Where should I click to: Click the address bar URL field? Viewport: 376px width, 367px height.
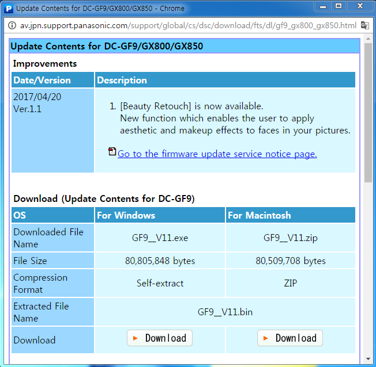pos(188,25)
